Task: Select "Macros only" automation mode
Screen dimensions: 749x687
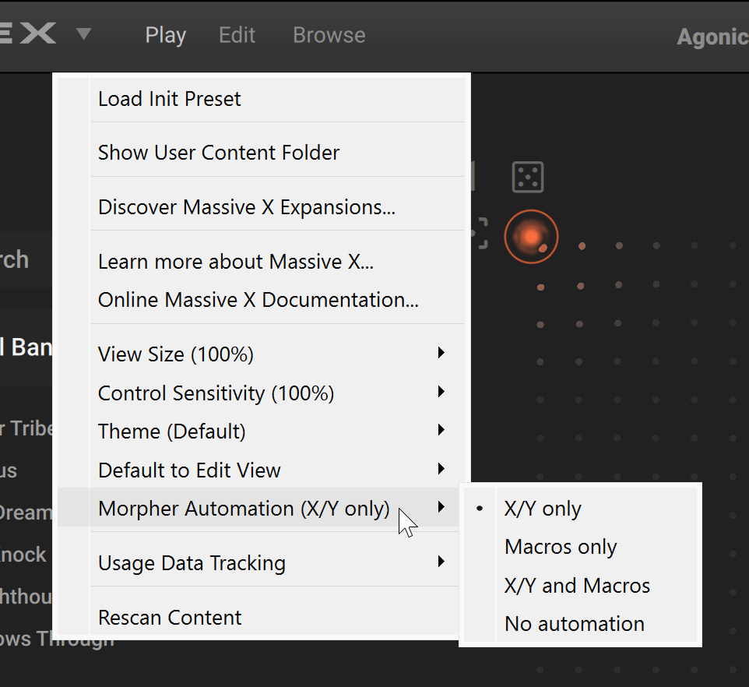Action: [560, 547]
